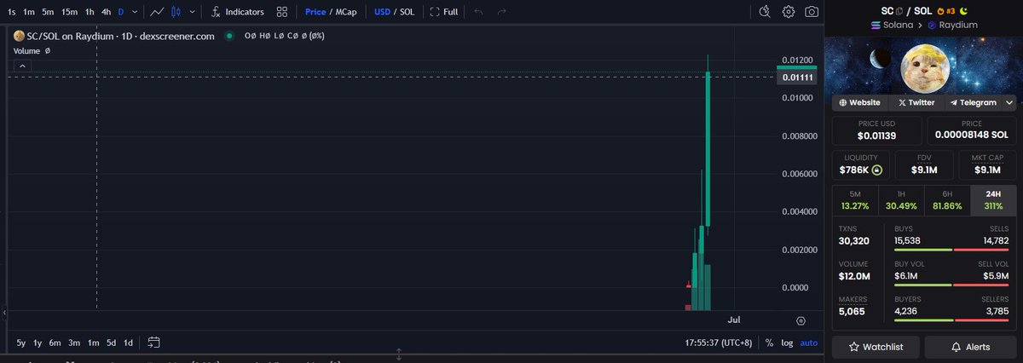The height and width of the screenshot is (363, 1023).
Task: Set chart range to 5d
Action: [111, 343]
